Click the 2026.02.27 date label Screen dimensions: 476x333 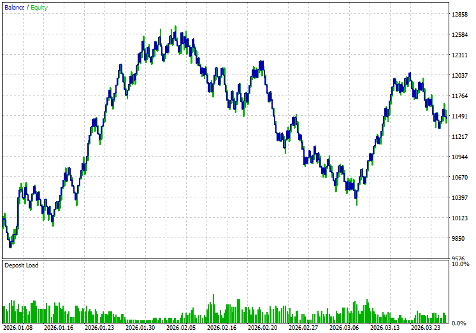point(303,327)
